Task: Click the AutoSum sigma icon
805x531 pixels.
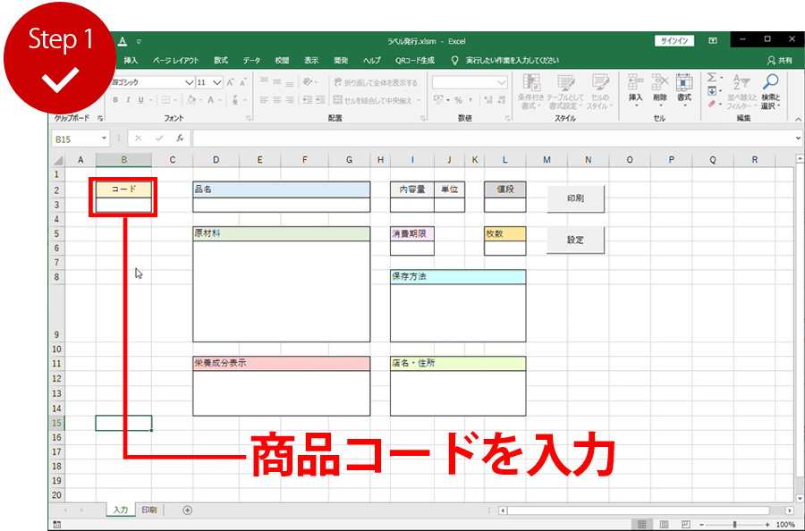Action: (712, 78)
